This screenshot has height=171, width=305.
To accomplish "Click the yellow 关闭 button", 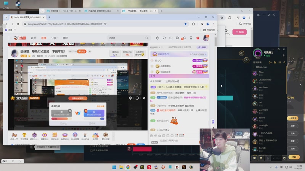I will 294,157.
